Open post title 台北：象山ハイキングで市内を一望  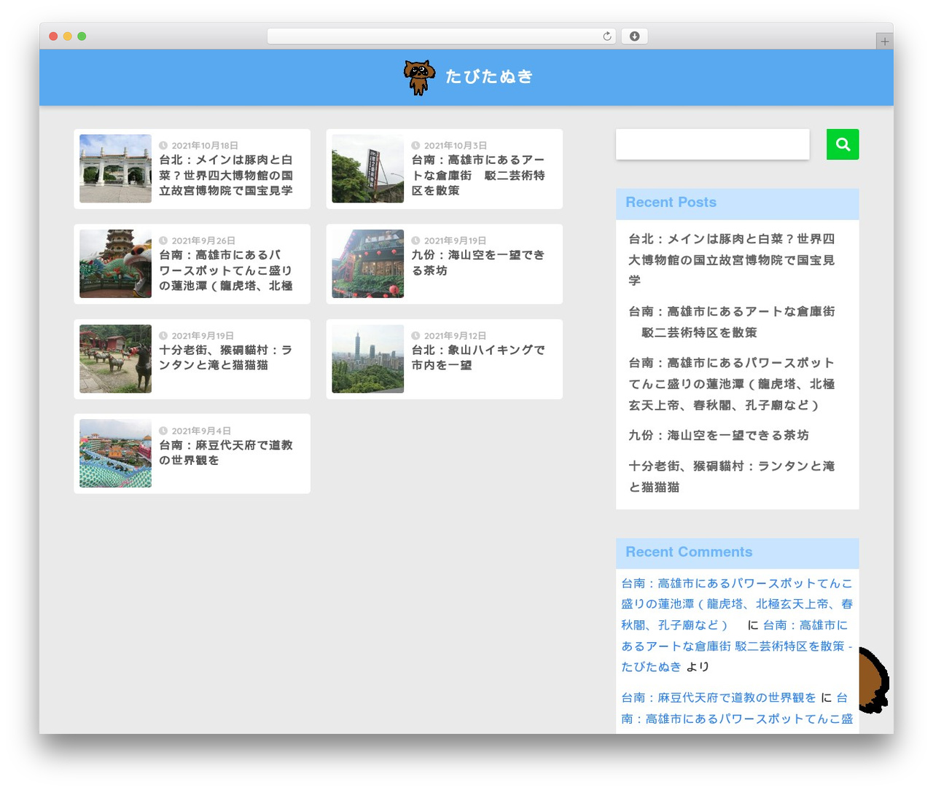(x=478, y=357)
